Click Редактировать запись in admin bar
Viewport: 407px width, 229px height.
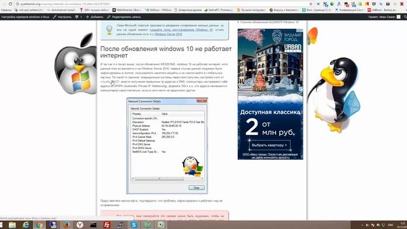click(x=124, y=17)
